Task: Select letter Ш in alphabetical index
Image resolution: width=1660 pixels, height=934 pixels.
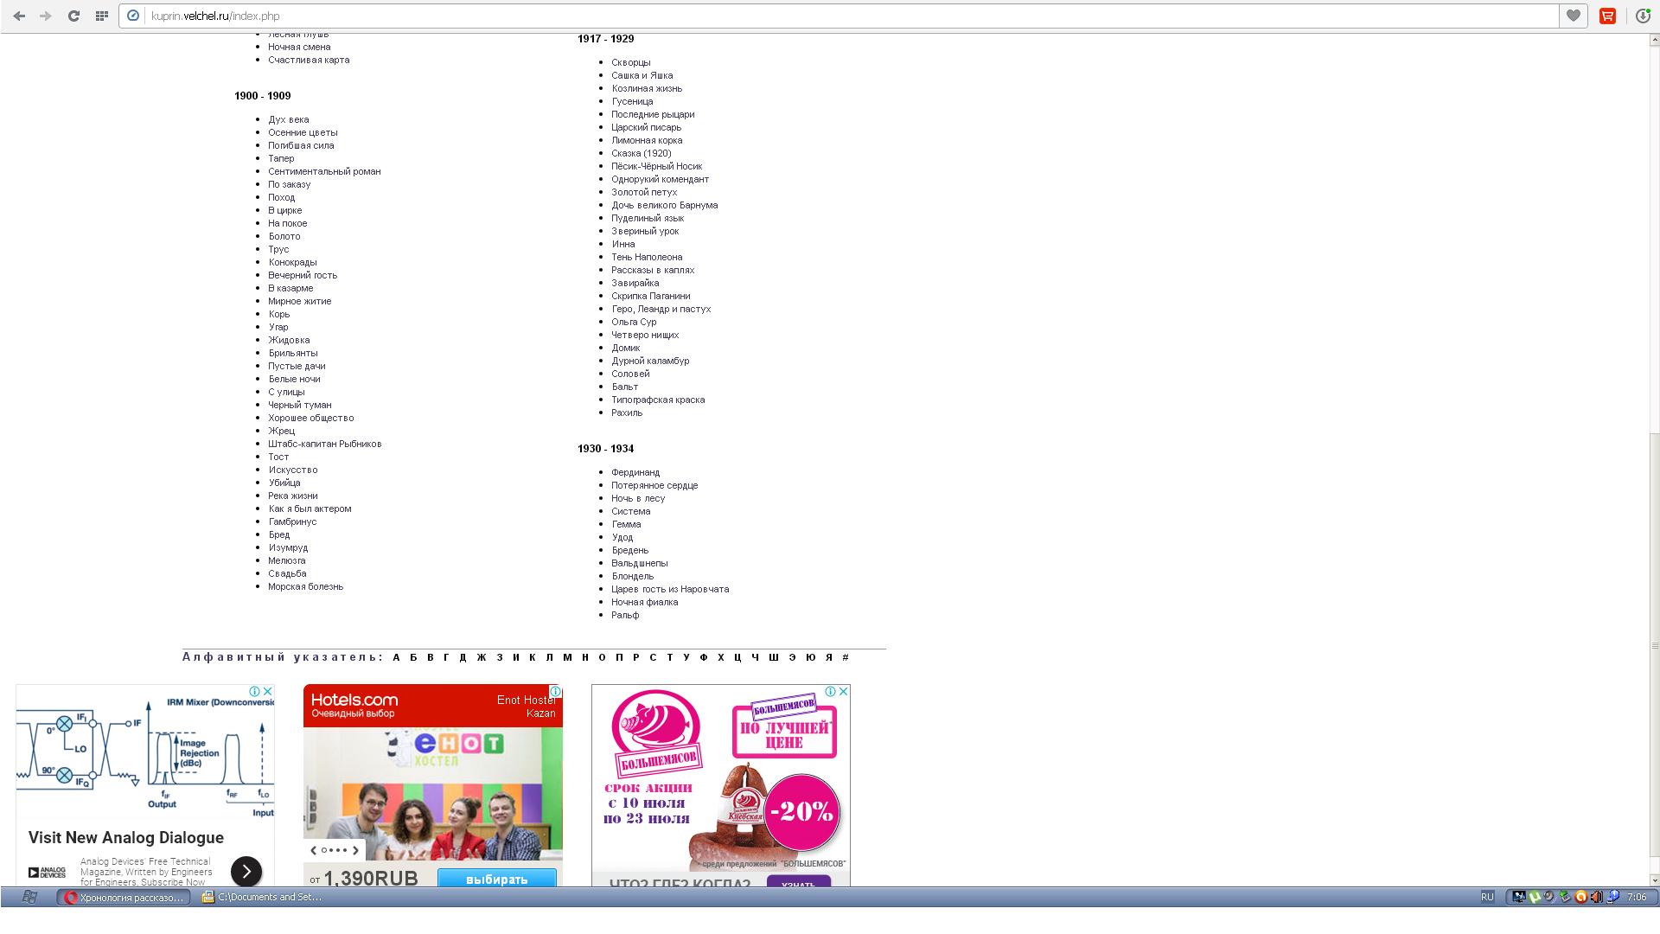Action: pyautogui.click(x=774, y=657)
